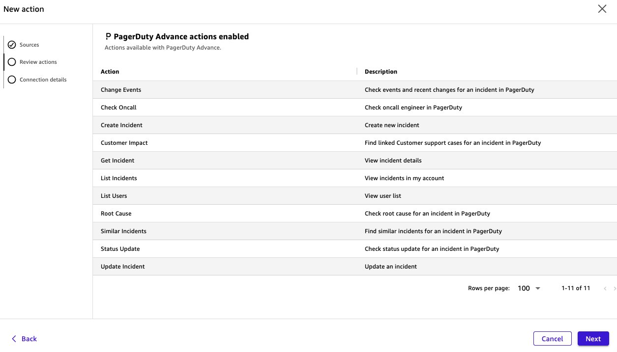
Task: Select the Sources step in the sidebar
Action: (x=29, y=45)
